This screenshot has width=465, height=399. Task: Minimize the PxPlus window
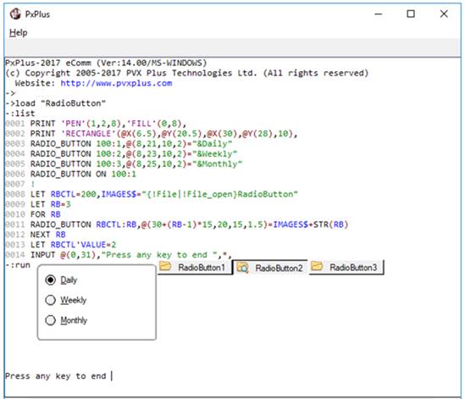378,14
